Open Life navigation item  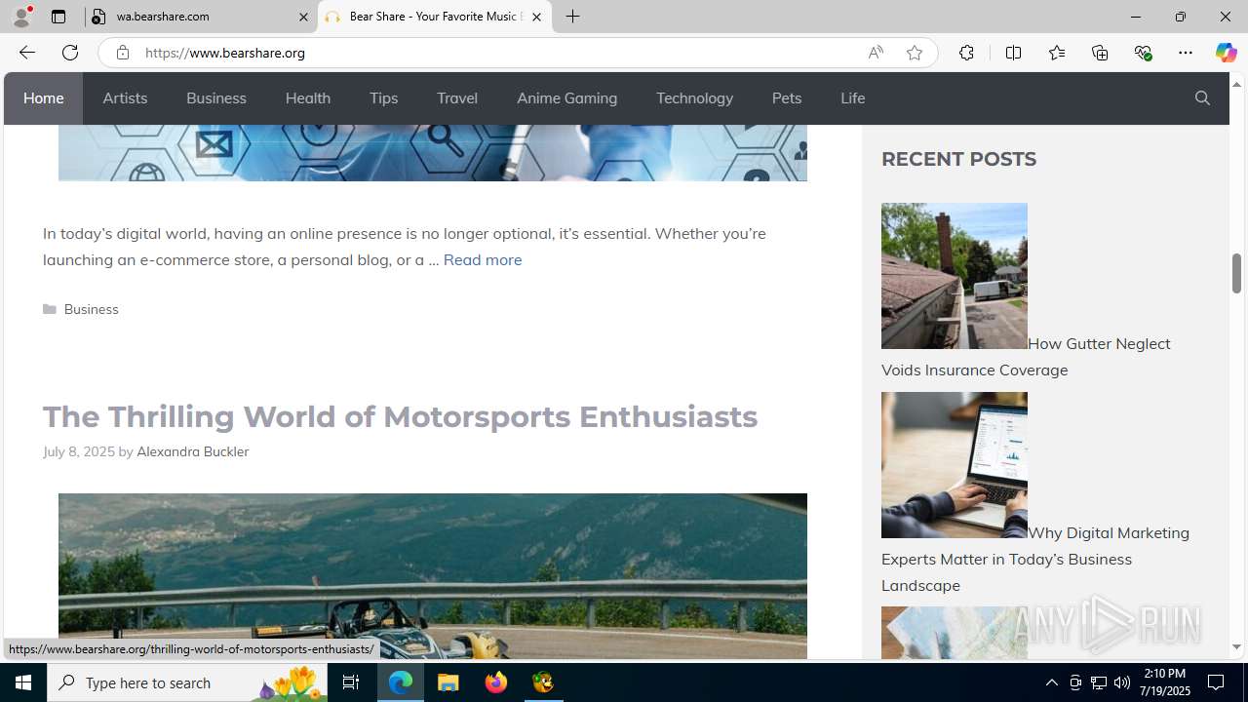[x=852, y=98]
